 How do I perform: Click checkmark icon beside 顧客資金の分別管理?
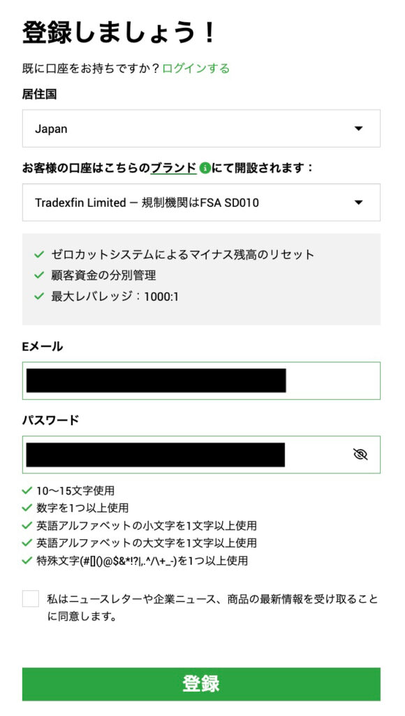click(x=39, y=275)
